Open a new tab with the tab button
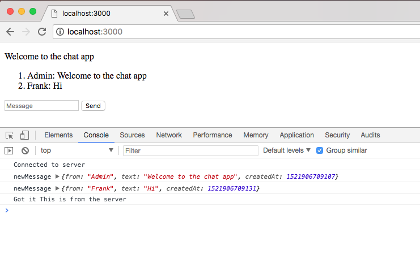The width and height of the screenshot is (420, 259). (185, 14)
